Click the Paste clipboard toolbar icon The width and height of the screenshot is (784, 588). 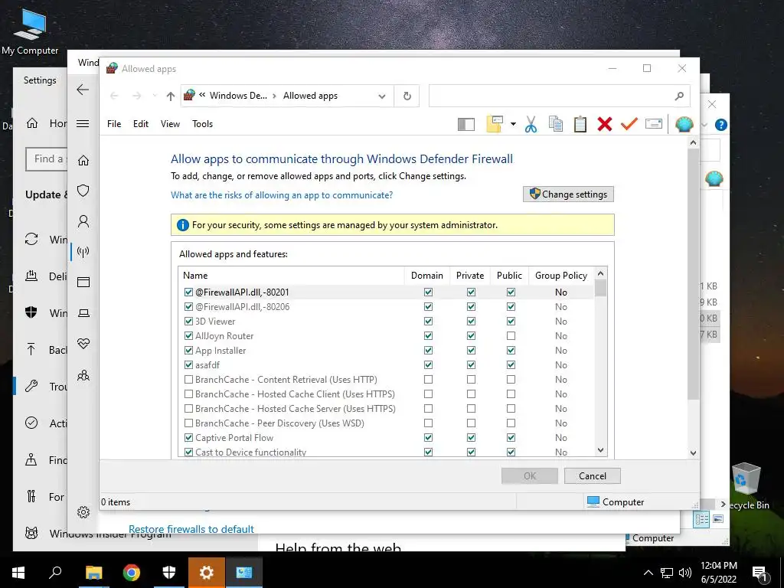580,124
